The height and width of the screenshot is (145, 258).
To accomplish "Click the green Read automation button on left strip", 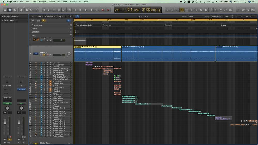I will (x=7, y=103).
